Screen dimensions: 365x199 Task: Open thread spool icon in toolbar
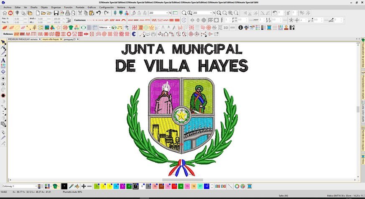tap(269, 28)
